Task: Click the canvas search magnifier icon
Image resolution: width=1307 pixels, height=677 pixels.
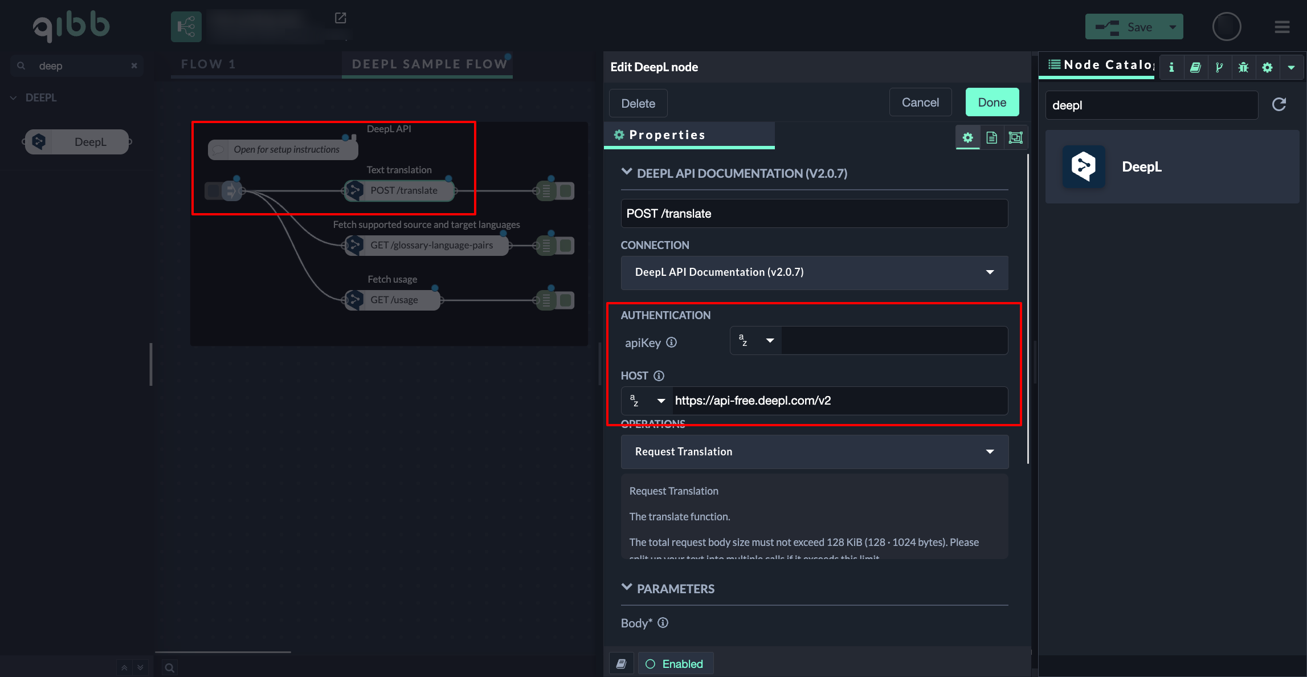Action: point(169,667)
